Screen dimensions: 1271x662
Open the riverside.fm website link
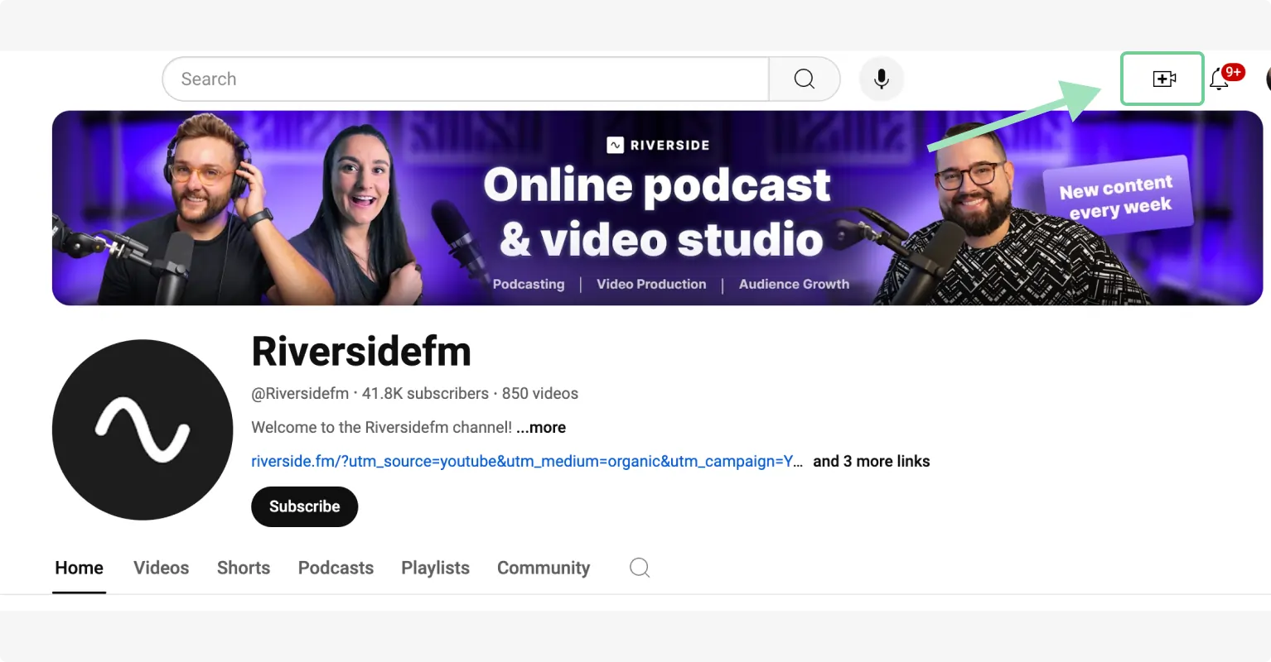(527, 461)
